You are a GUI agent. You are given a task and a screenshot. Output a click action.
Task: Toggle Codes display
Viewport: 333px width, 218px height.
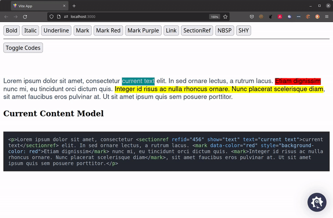click(x=23, y=48)
